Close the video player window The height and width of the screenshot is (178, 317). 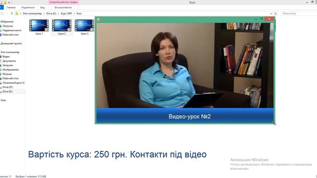(x=269, y=19)
